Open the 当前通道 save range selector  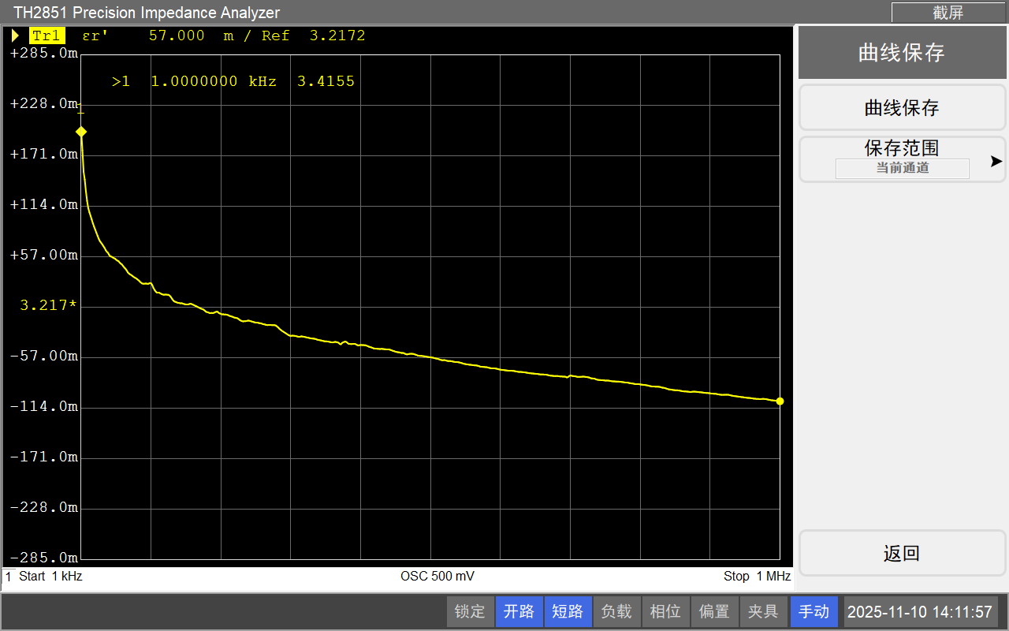902,168
